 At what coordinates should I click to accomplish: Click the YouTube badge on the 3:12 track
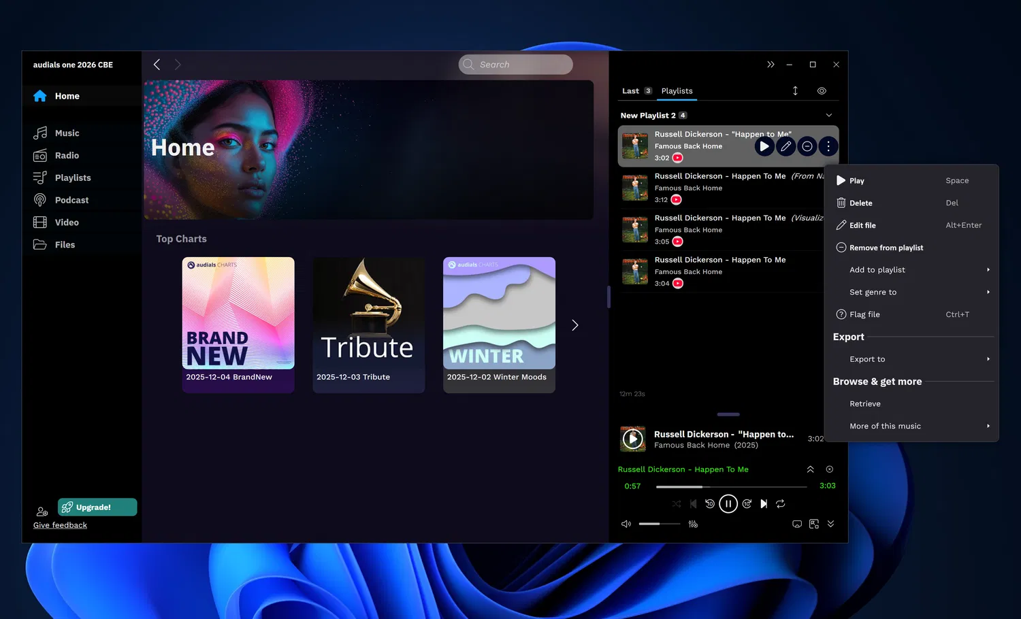(676, 200)
